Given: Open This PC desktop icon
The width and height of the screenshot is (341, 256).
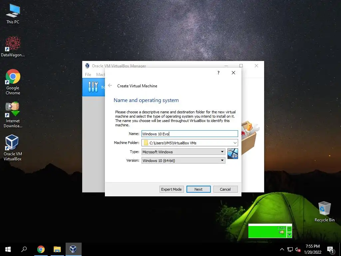Looking at the screenshot, I should (x=13, y=14).
